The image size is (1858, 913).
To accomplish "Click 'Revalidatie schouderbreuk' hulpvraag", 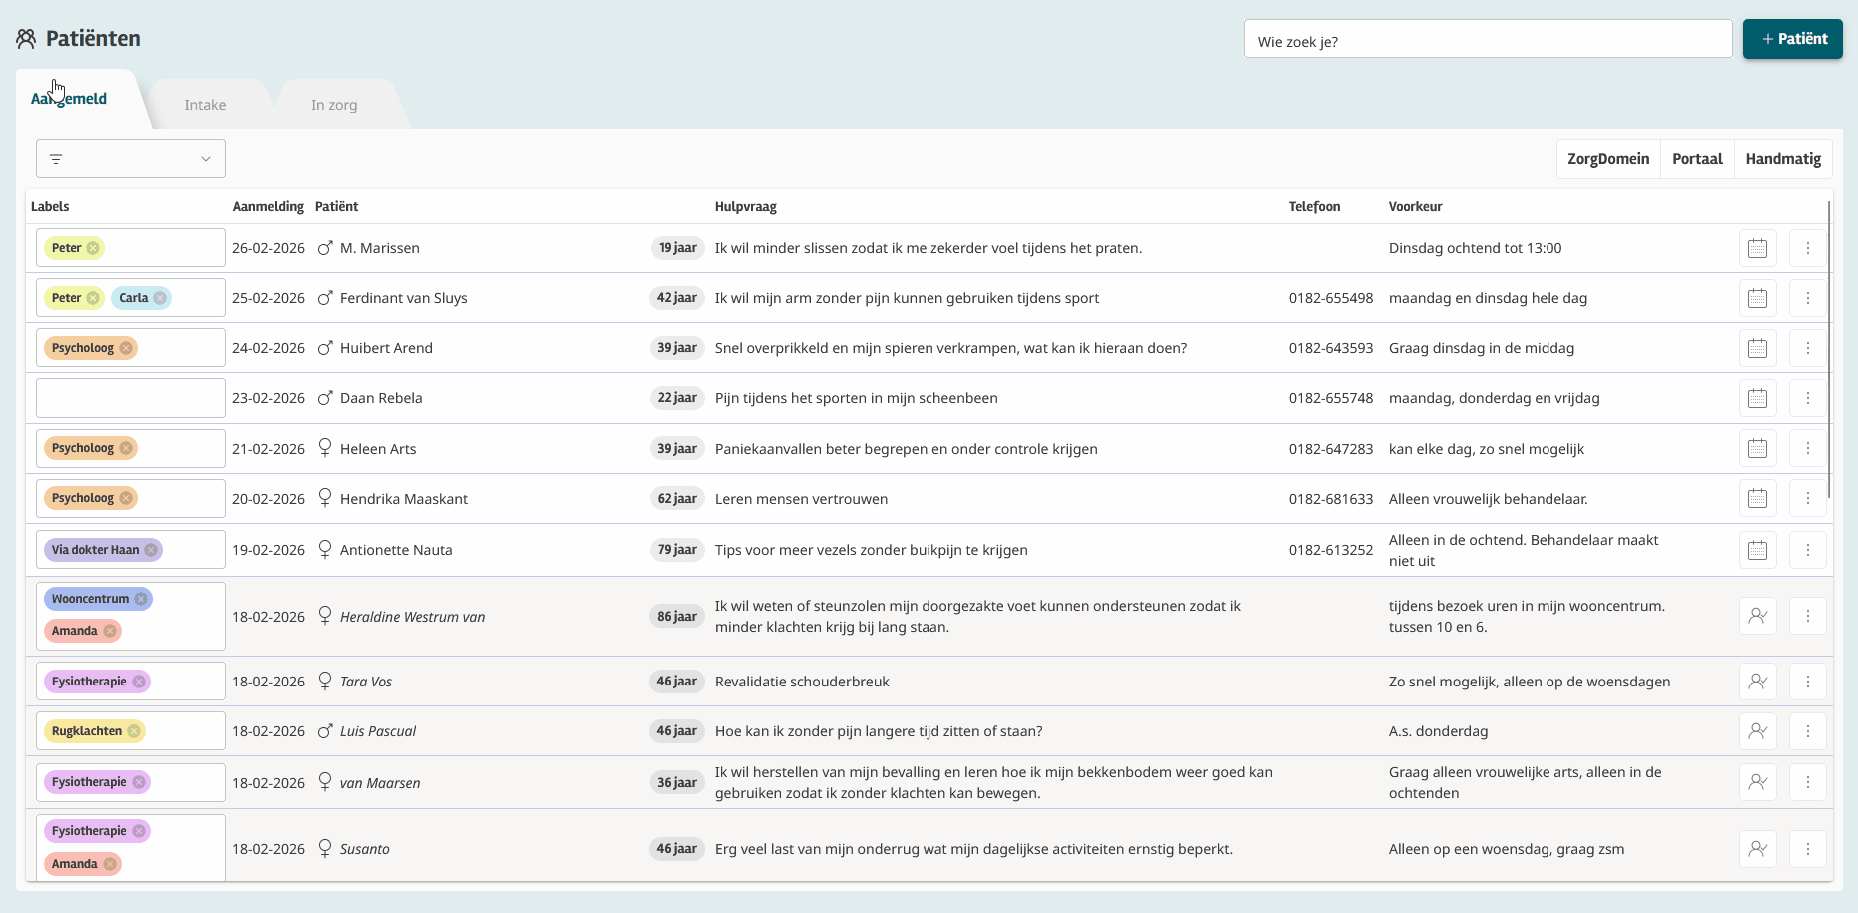I will [802, 682].
